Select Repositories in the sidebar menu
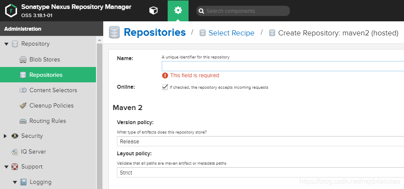Screen dimensions: 404x189 48,75
